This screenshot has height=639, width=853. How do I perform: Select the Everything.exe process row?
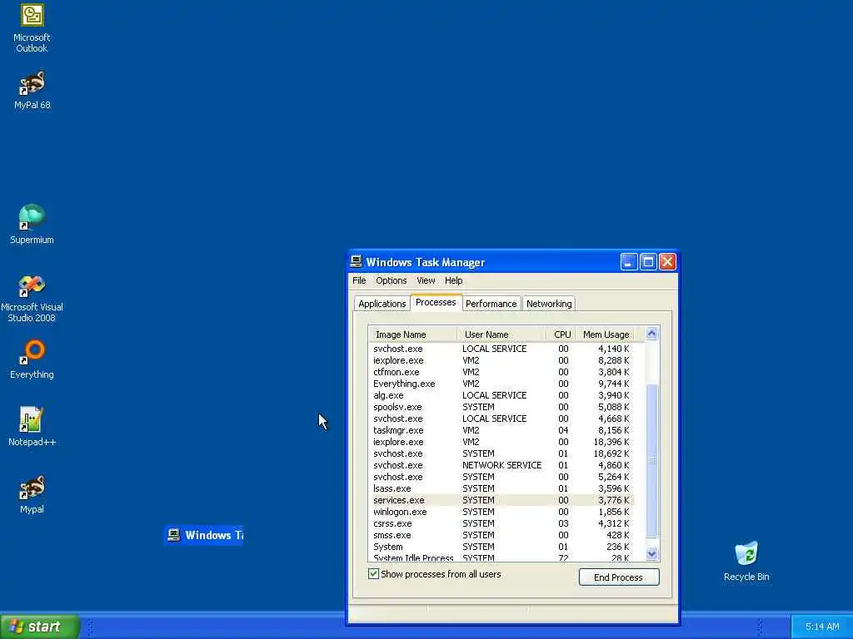click(x=501, y=384)
